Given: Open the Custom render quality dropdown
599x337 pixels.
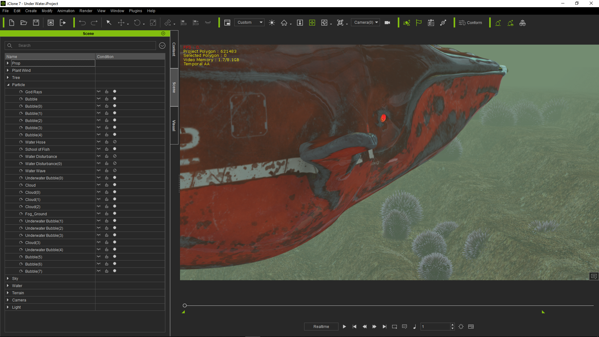Looking at the screenshot, I should click(x=249, y=22).
